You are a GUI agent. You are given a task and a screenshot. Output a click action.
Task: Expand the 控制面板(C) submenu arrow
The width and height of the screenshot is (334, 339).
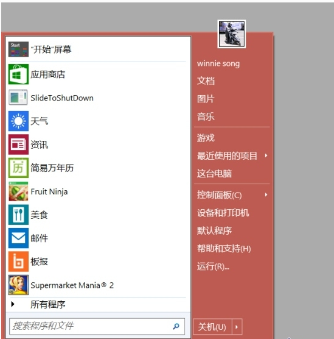click(266, 194)
